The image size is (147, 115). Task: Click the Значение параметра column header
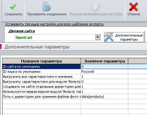tap(104, 61)
